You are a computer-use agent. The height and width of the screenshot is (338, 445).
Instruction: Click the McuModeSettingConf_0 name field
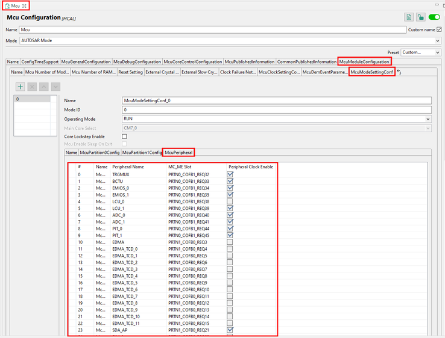(277, 100)
